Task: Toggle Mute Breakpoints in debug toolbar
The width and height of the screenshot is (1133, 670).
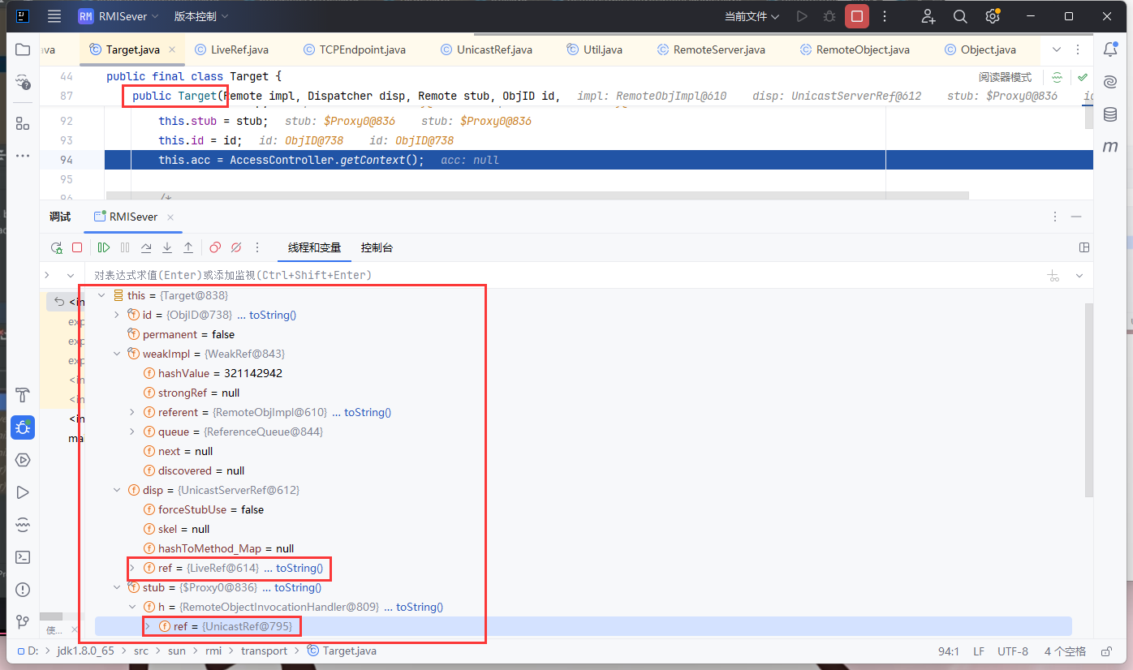Action: click(x=236, y=247)
